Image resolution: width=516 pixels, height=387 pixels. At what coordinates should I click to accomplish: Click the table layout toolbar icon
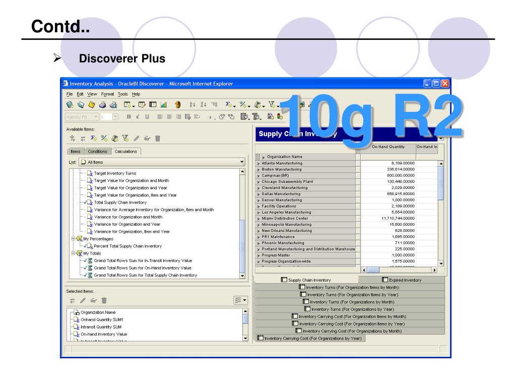(153, 105)
